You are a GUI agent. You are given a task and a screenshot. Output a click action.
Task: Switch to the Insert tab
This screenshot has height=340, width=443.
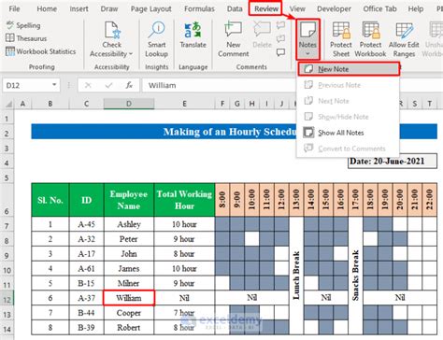[79, 8]
